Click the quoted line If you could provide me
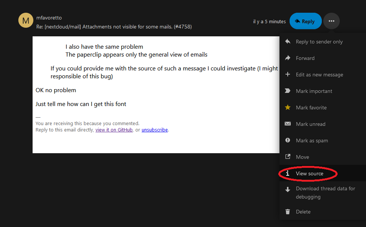Screen dimensions: 366x227 click(x=164, y=68)
